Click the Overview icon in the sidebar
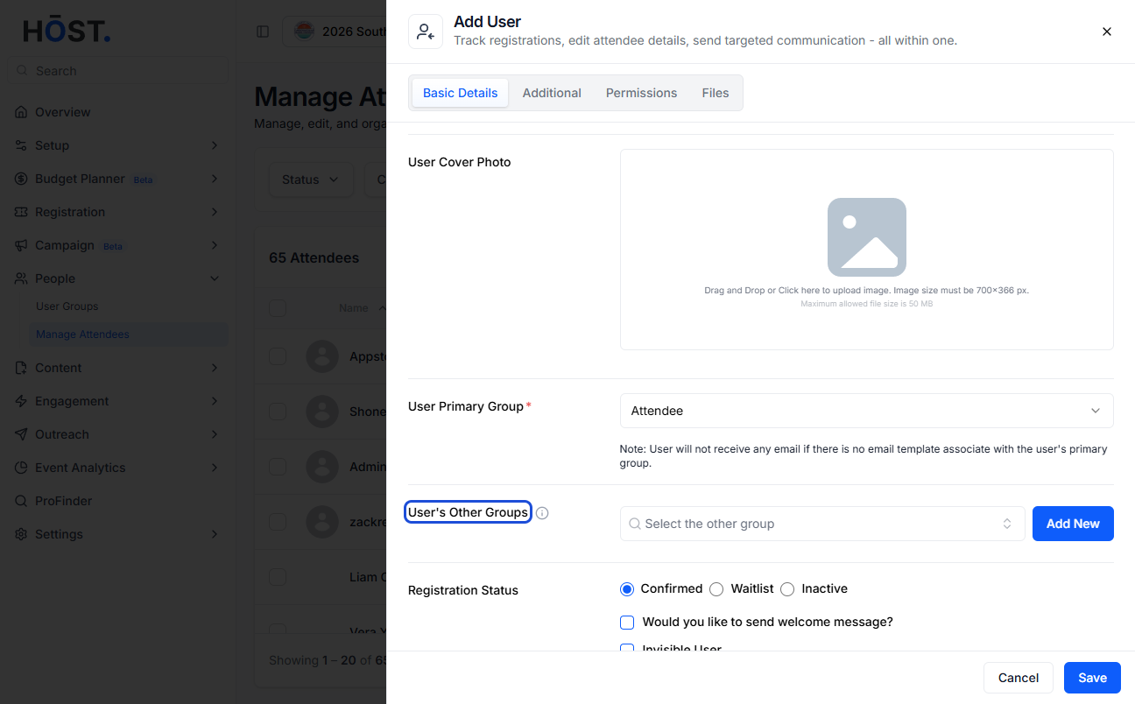This screenshot has width=1135, height=704. tap(21, 112)
